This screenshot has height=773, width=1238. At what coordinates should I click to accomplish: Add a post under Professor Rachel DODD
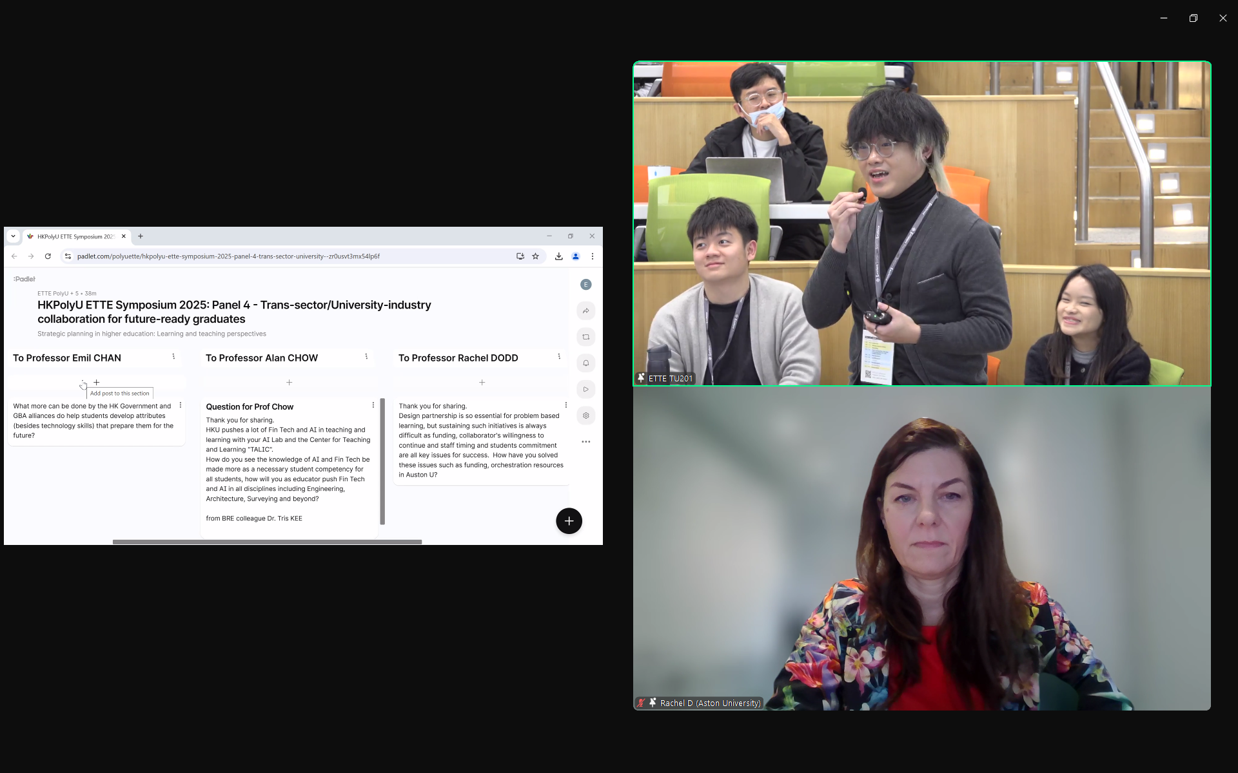[482, 383]
